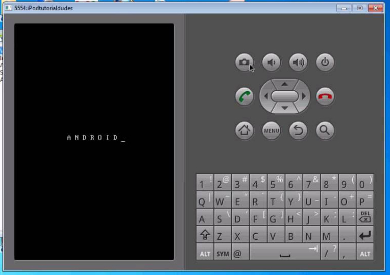Tap the 5 number key
This screenshot has width=390, height=275.
(276, 182)
